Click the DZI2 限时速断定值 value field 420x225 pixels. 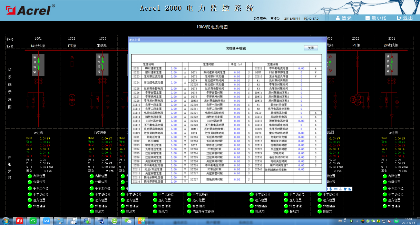click(174, 73)
